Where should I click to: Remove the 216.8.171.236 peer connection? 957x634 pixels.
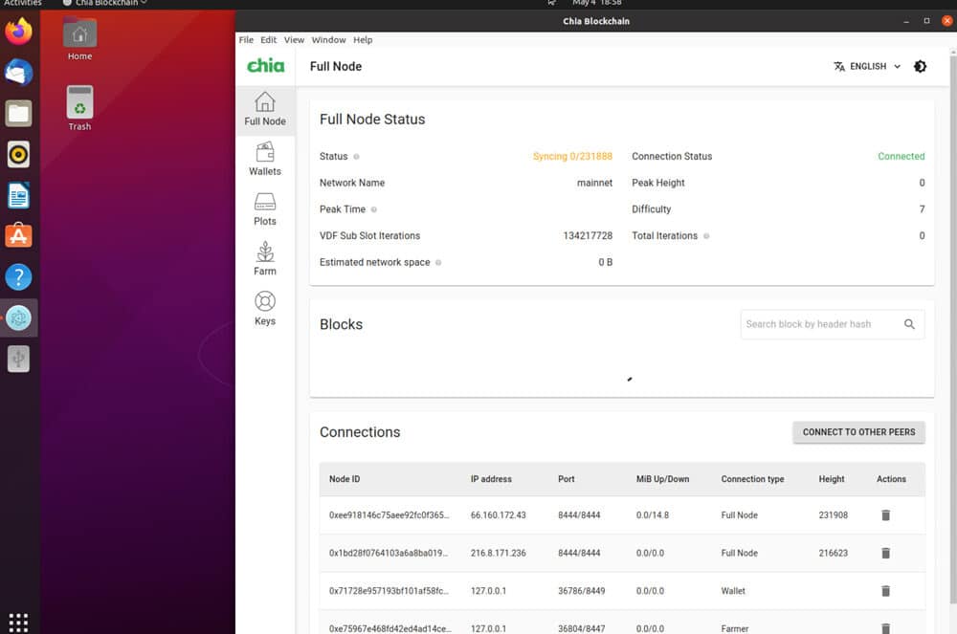[x=885, y=553]
